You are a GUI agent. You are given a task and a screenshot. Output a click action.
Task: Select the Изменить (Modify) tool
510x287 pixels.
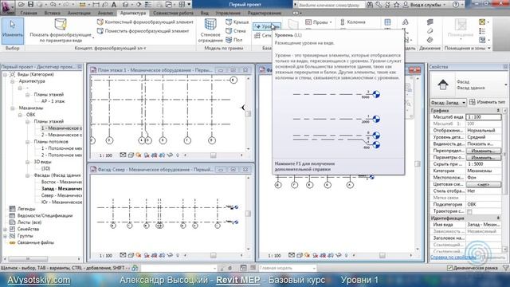(x=13, y=31)
